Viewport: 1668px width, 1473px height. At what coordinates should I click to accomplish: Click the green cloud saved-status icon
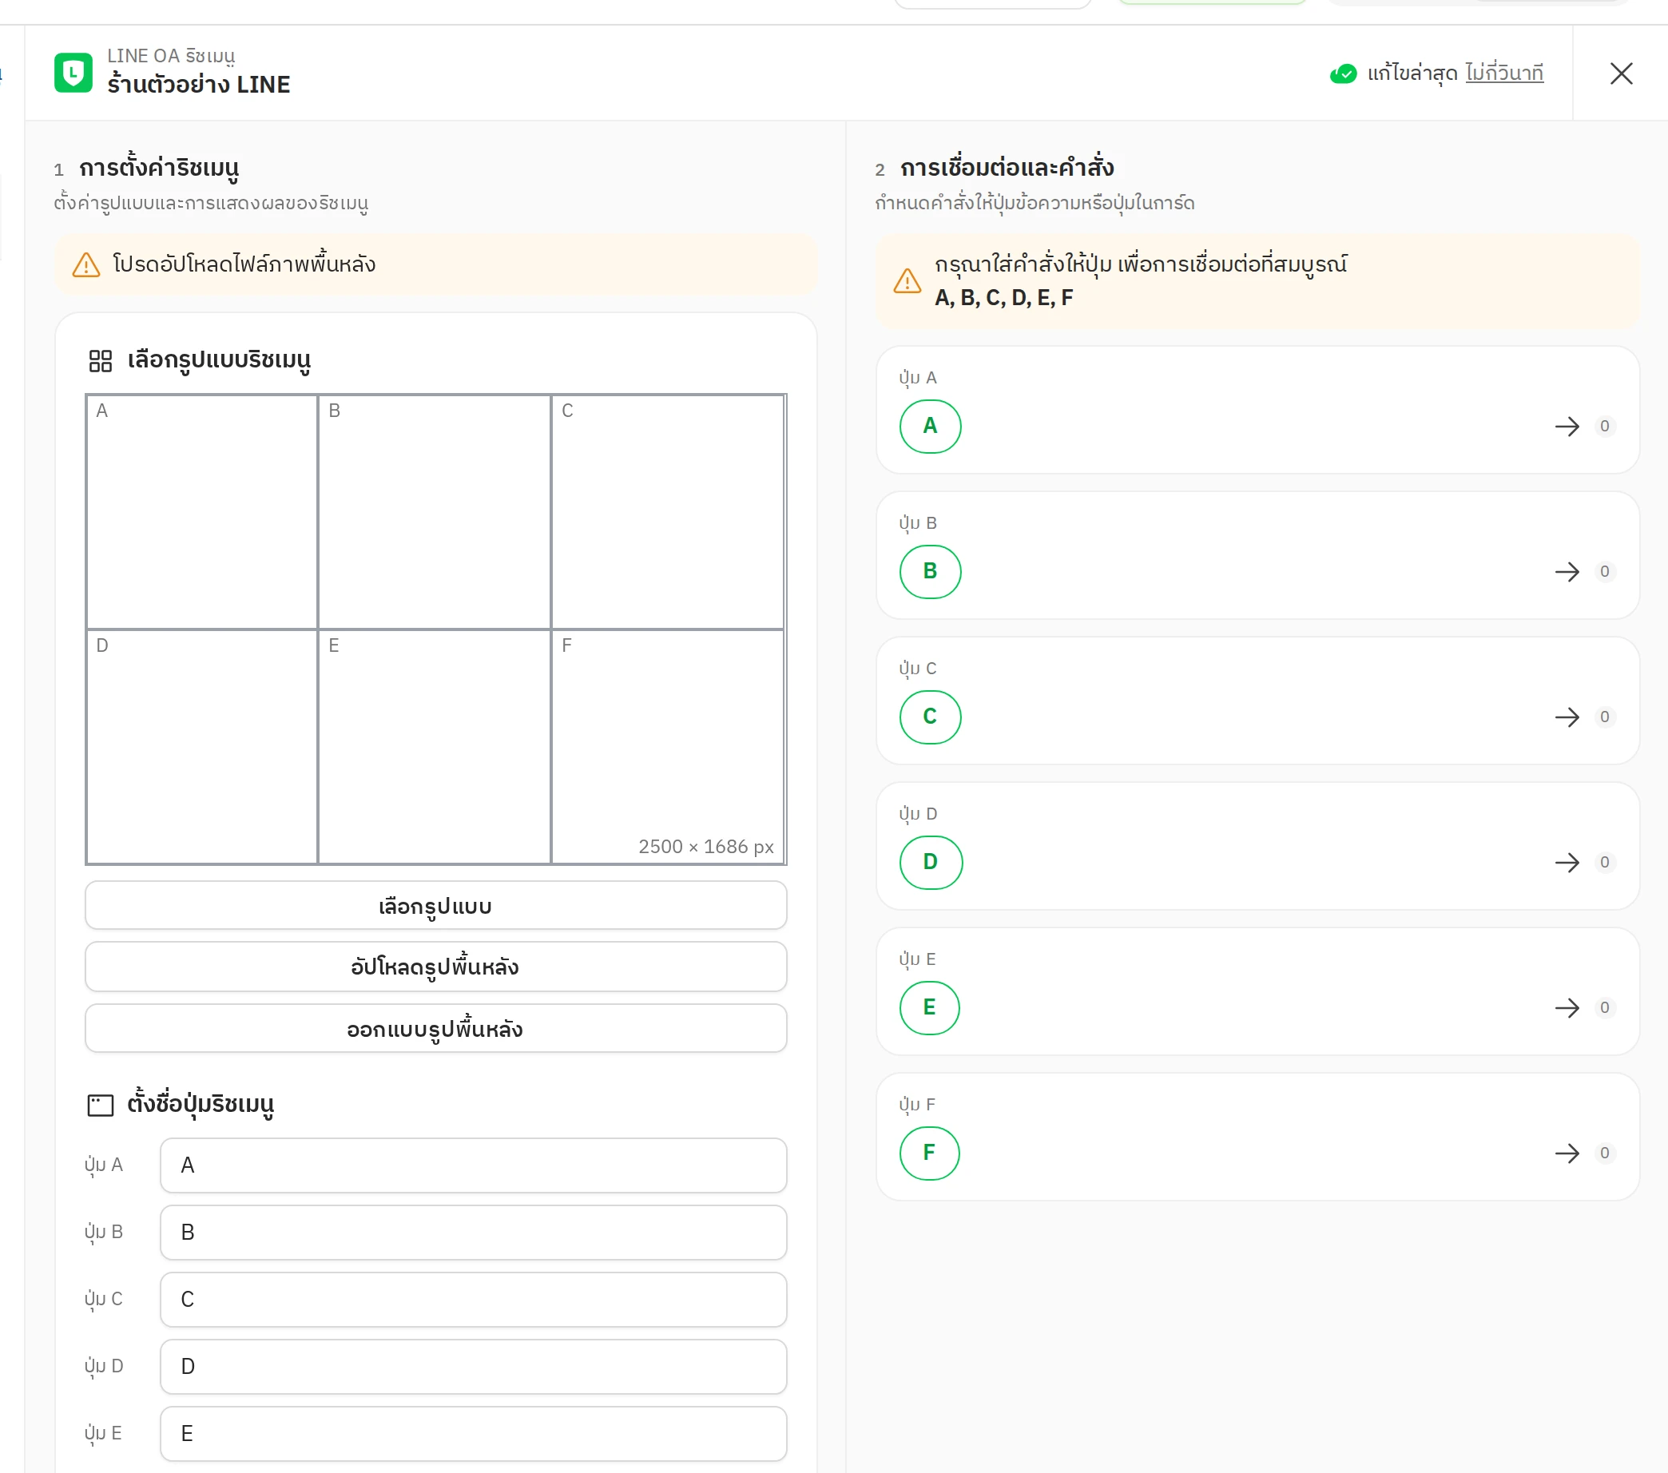(1342, 74)
